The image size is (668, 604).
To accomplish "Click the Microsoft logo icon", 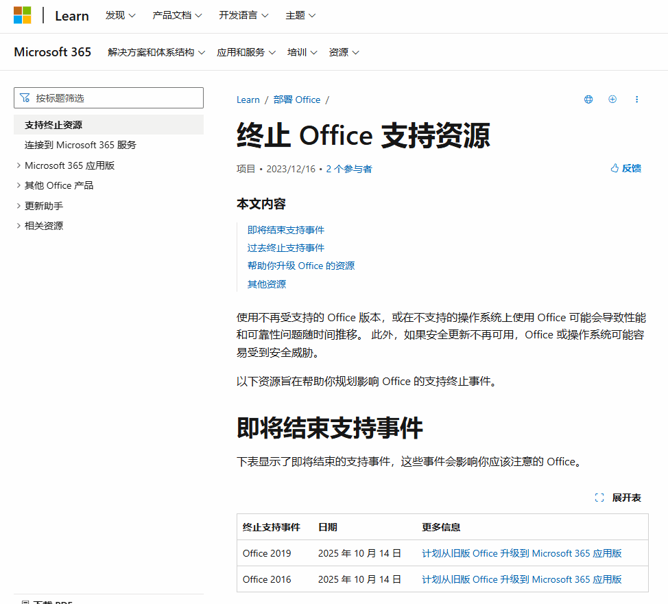I will click(x=22, y=15).
